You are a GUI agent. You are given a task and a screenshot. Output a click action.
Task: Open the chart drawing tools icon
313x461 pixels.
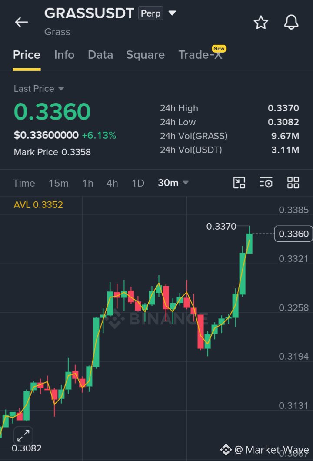tap(239, 183)
